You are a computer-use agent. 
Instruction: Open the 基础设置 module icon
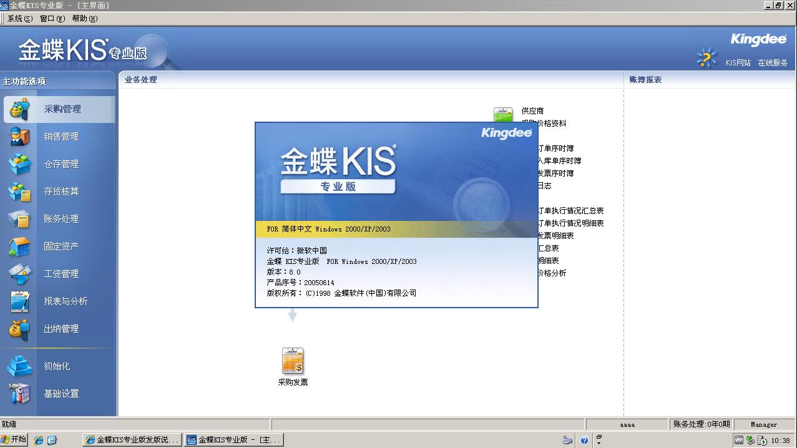[19, 394]
